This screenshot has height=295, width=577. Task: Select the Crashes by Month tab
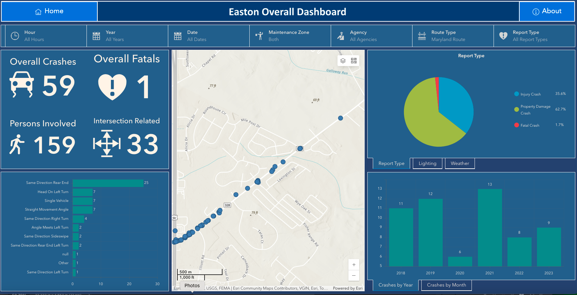coord(446,285)
